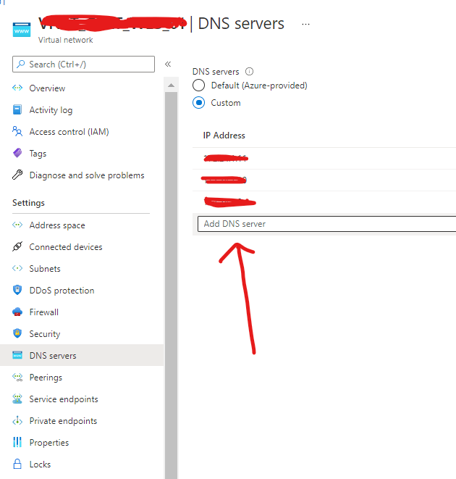Viewport: 456px width, 479px height.
Task: Click the Activity log icon
Action: tap(17, 110)
